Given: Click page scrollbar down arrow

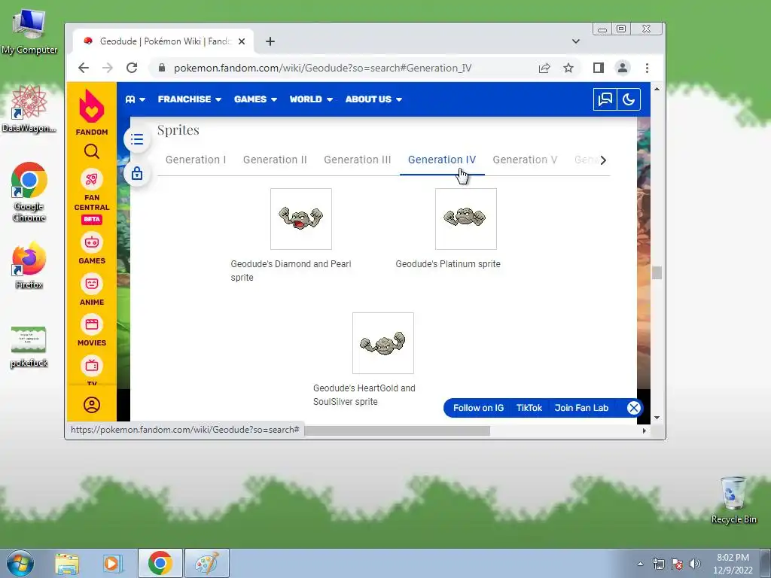Looking at the screenshot, I should click(657, 418).
